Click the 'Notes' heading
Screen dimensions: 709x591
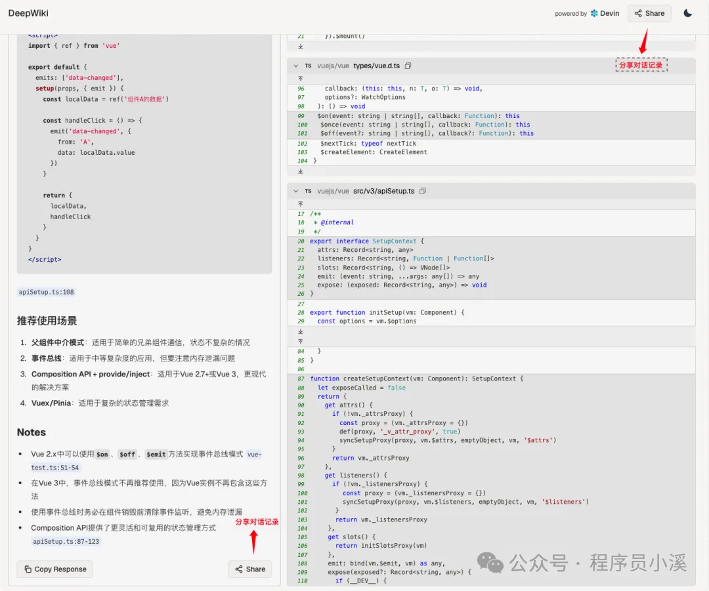32,432
